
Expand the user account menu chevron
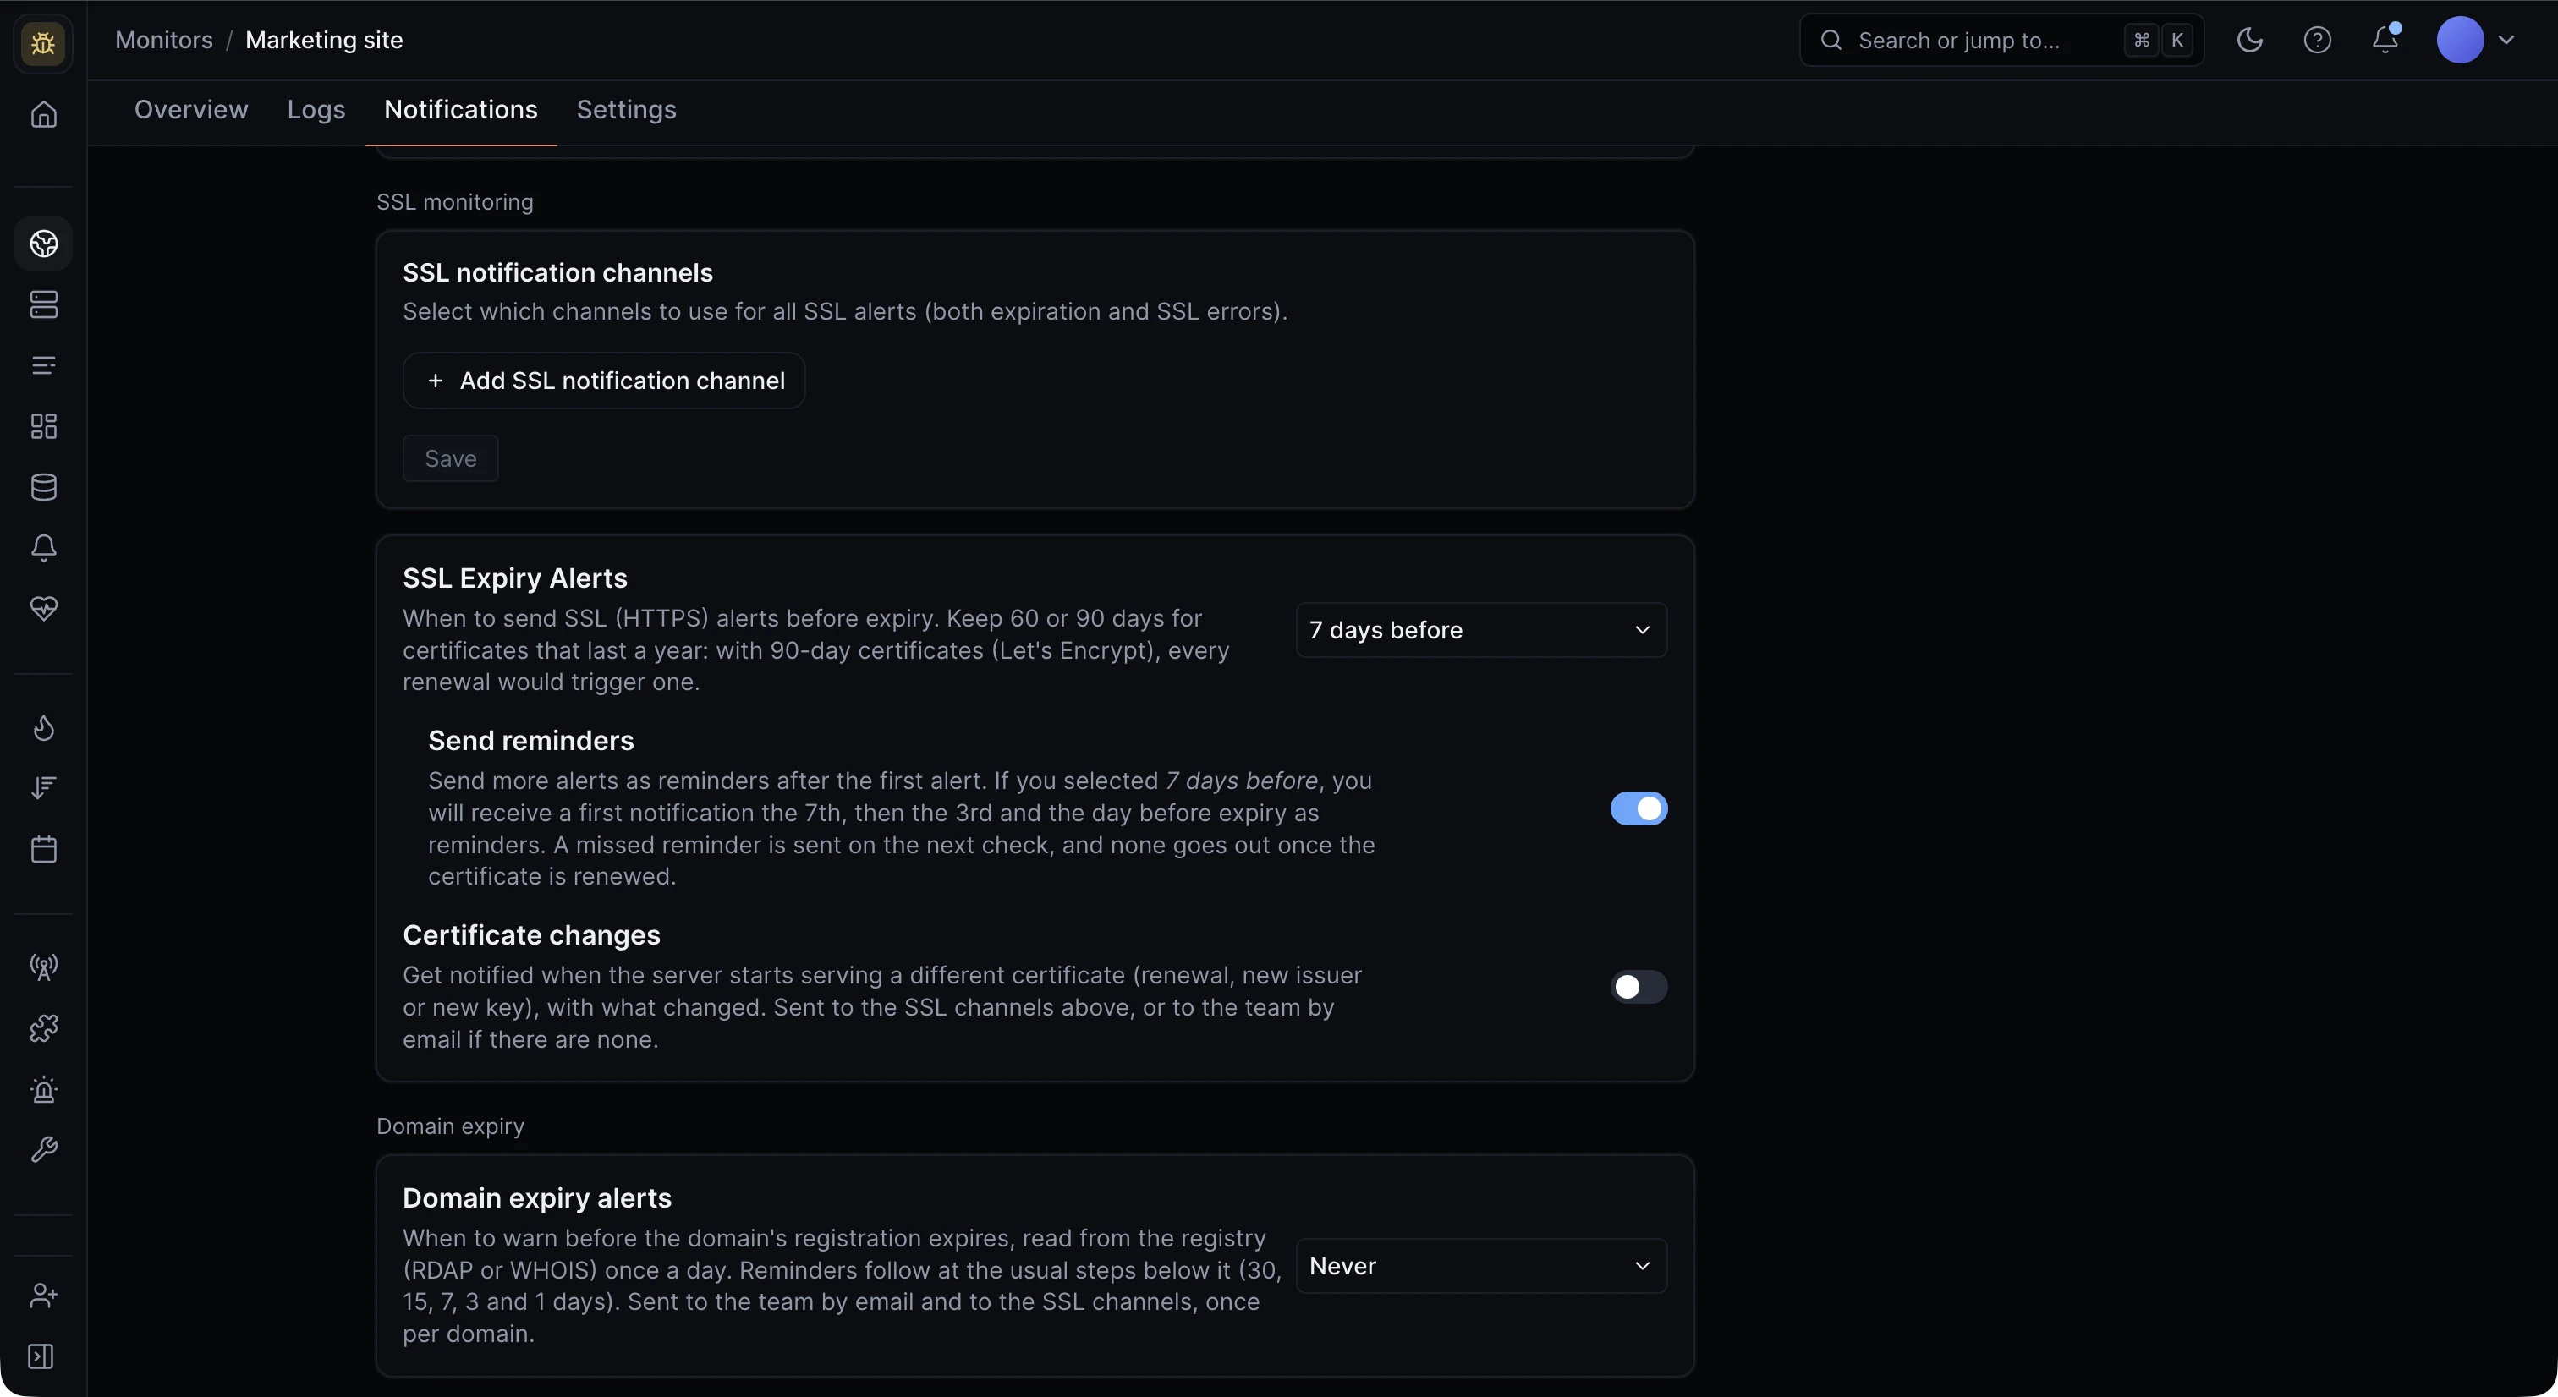click(x=2506, y=40)
